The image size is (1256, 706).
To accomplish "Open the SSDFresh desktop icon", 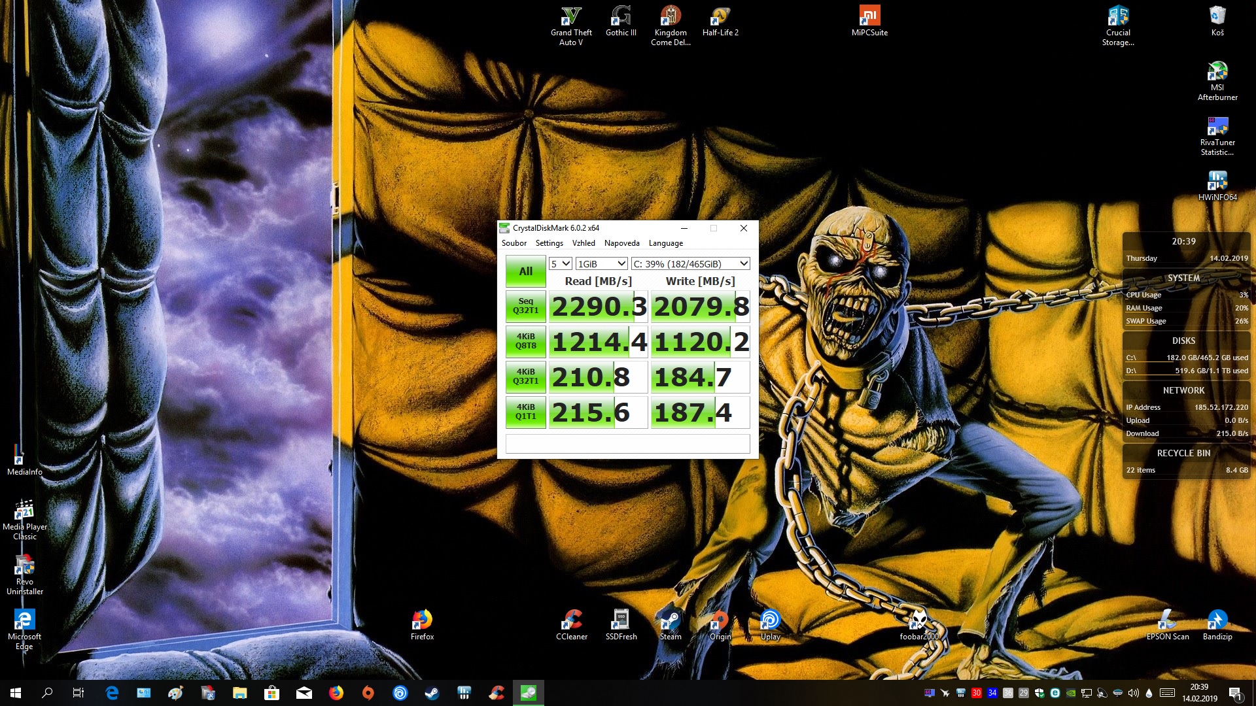I will point(621,620).
